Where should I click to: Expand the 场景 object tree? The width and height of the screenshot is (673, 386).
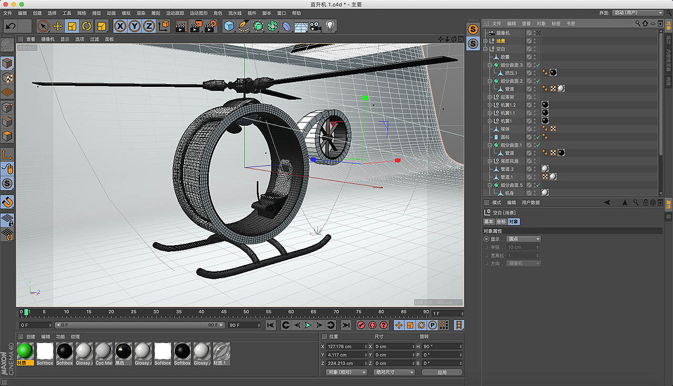coord(485,40)
